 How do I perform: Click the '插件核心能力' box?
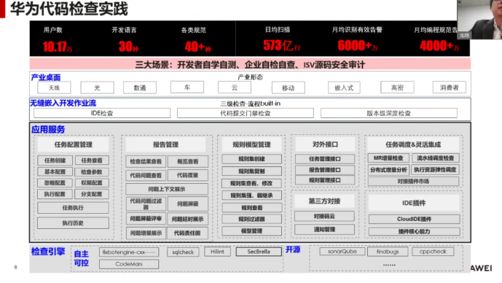[415, 231]
